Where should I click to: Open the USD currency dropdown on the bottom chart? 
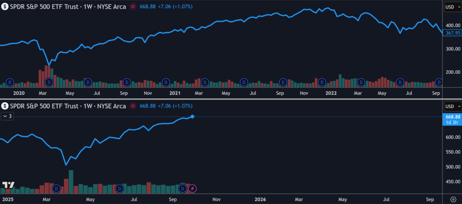click(453, 106)
